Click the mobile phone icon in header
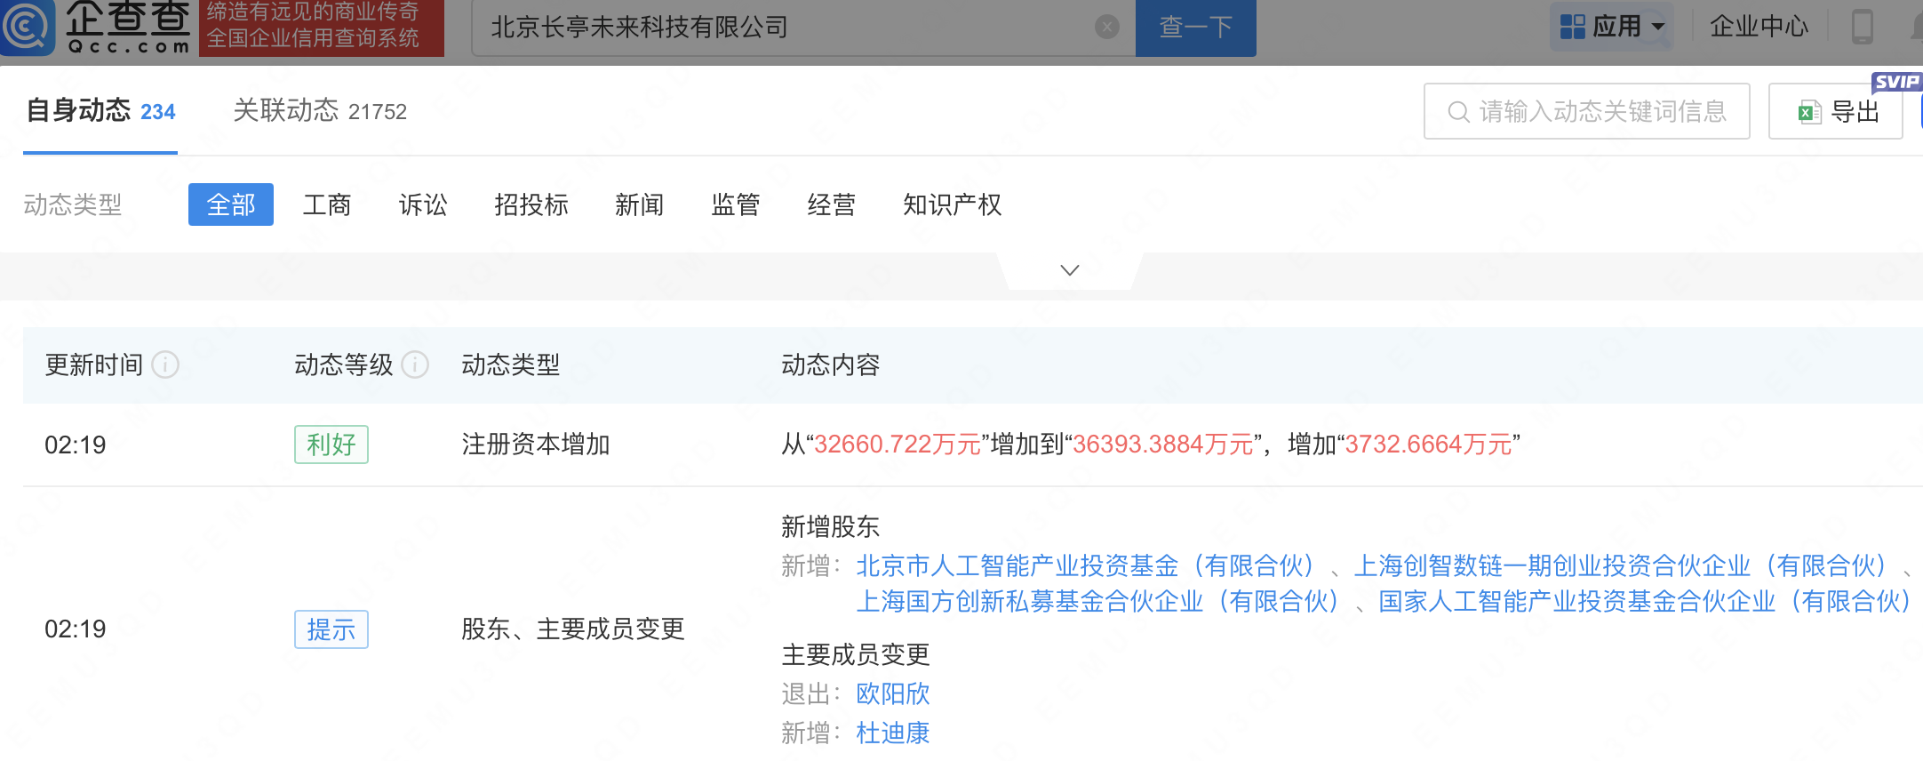The image size is (1923, 761). [1862, 27]
